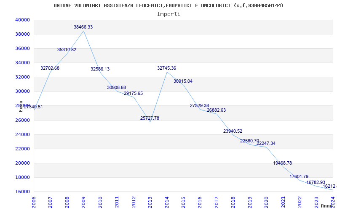Click the 2014 year axis label

coord(167,202)
